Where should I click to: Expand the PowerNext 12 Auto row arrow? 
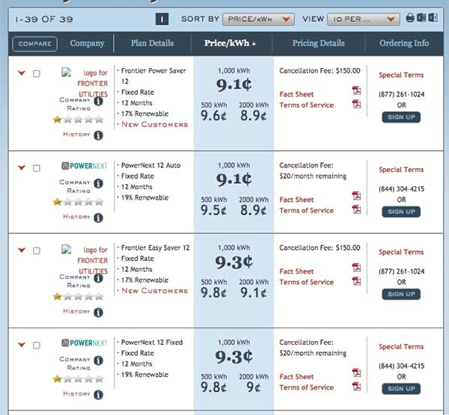click(22, 167)
